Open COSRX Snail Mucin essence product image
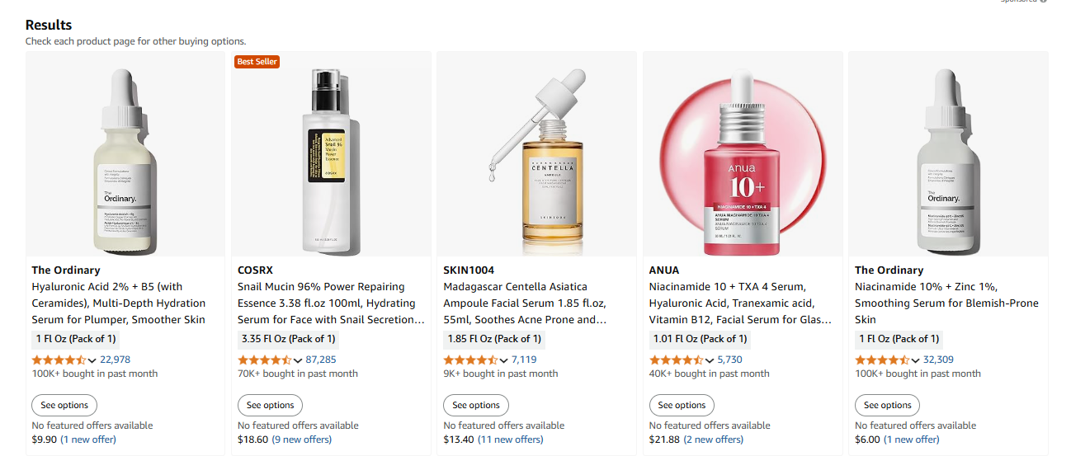 point(331,154)
